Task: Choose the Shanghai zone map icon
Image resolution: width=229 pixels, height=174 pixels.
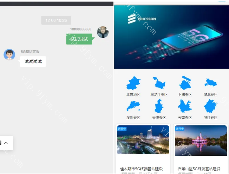Action: coord(185,83)
